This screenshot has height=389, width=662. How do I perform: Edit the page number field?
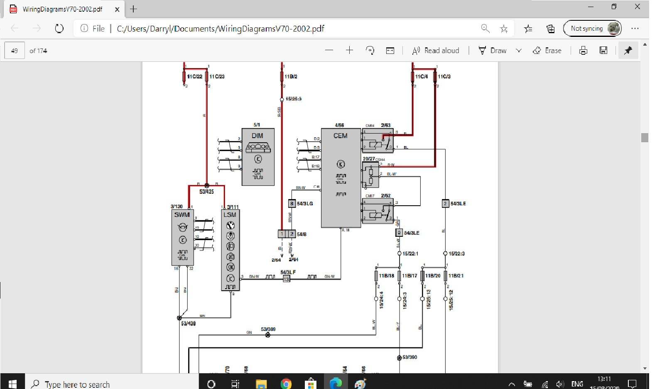point(15,51)
